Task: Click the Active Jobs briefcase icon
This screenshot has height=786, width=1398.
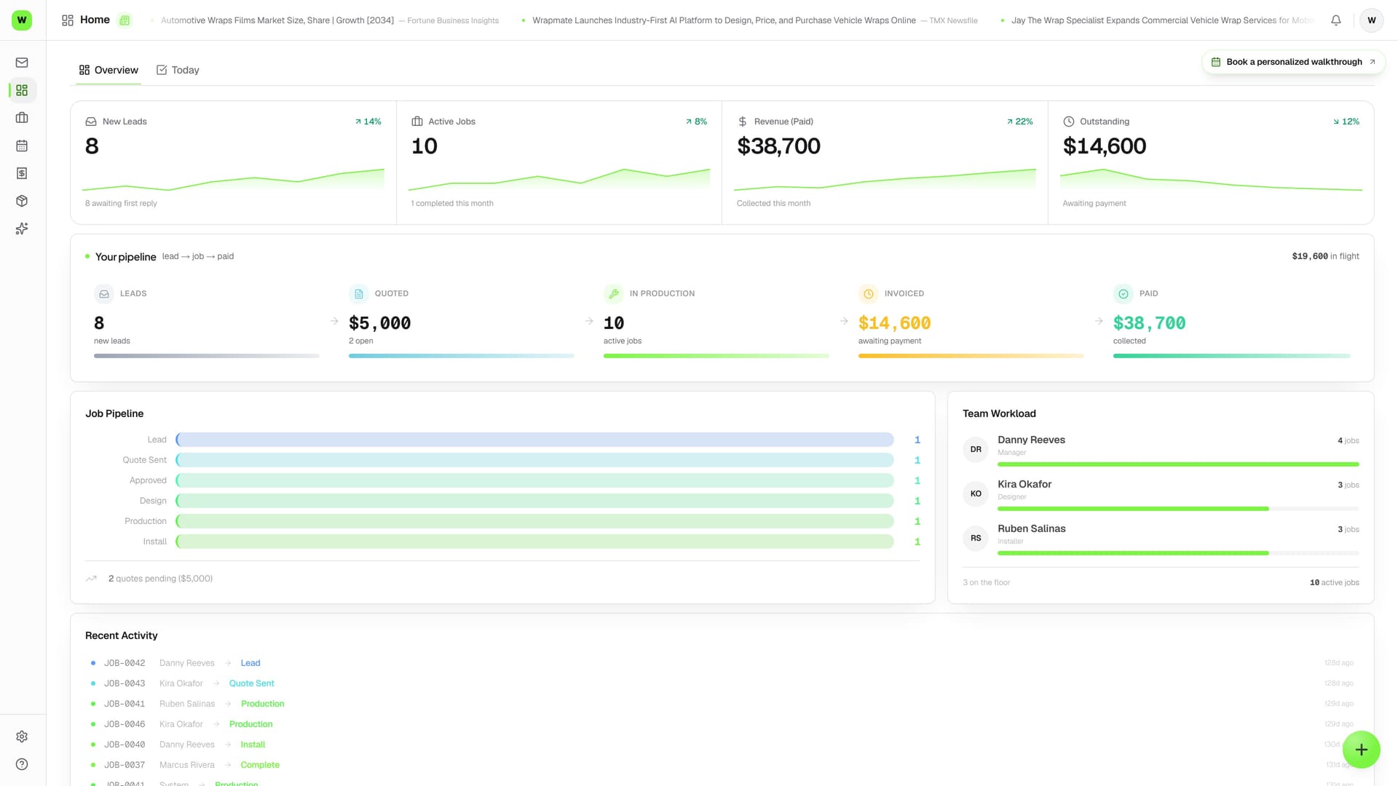Action: click(417, 122)
